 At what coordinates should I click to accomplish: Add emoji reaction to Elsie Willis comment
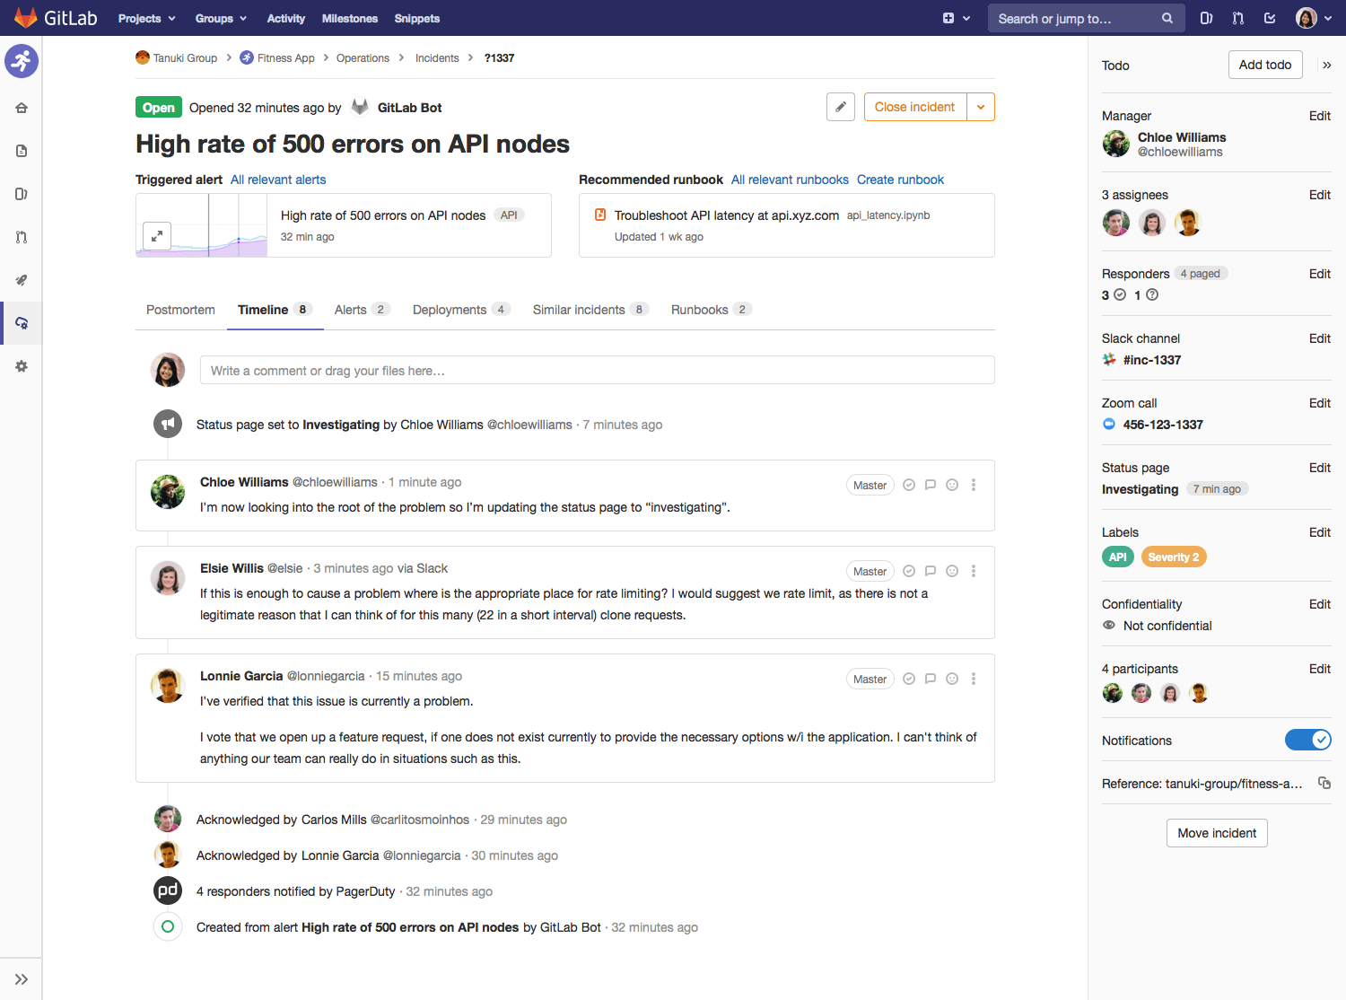click(x=952, y=571)
